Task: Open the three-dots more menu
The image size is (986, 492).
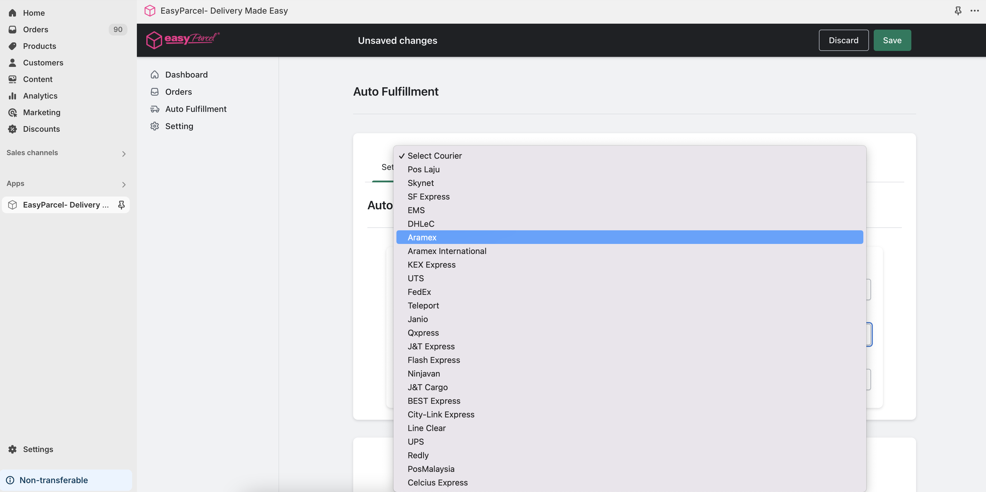Action: [x=974, y=11]
